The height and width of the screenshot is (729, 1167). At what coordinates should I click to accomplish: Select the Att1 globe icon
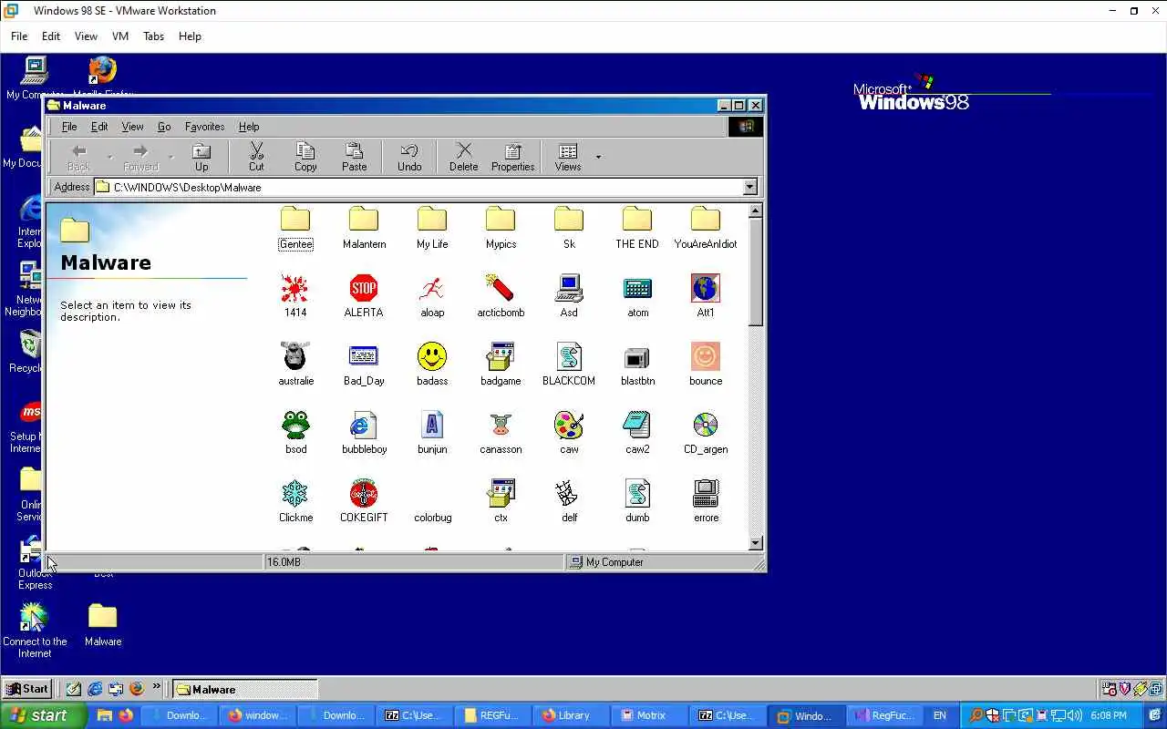coord(706,288)
